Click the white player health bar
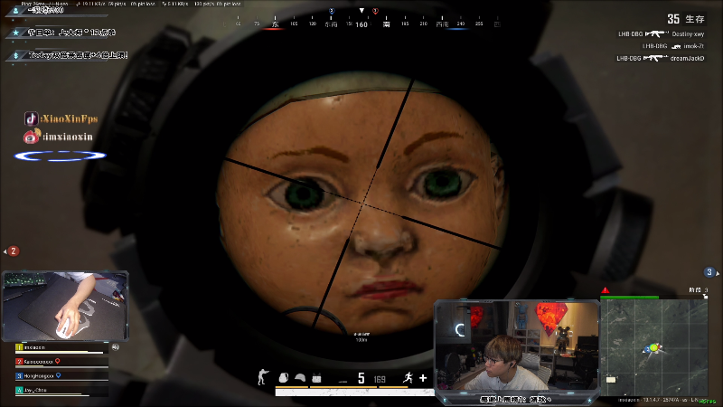The height and width of the screenshot is (407, 723). (x=354, y=393)
